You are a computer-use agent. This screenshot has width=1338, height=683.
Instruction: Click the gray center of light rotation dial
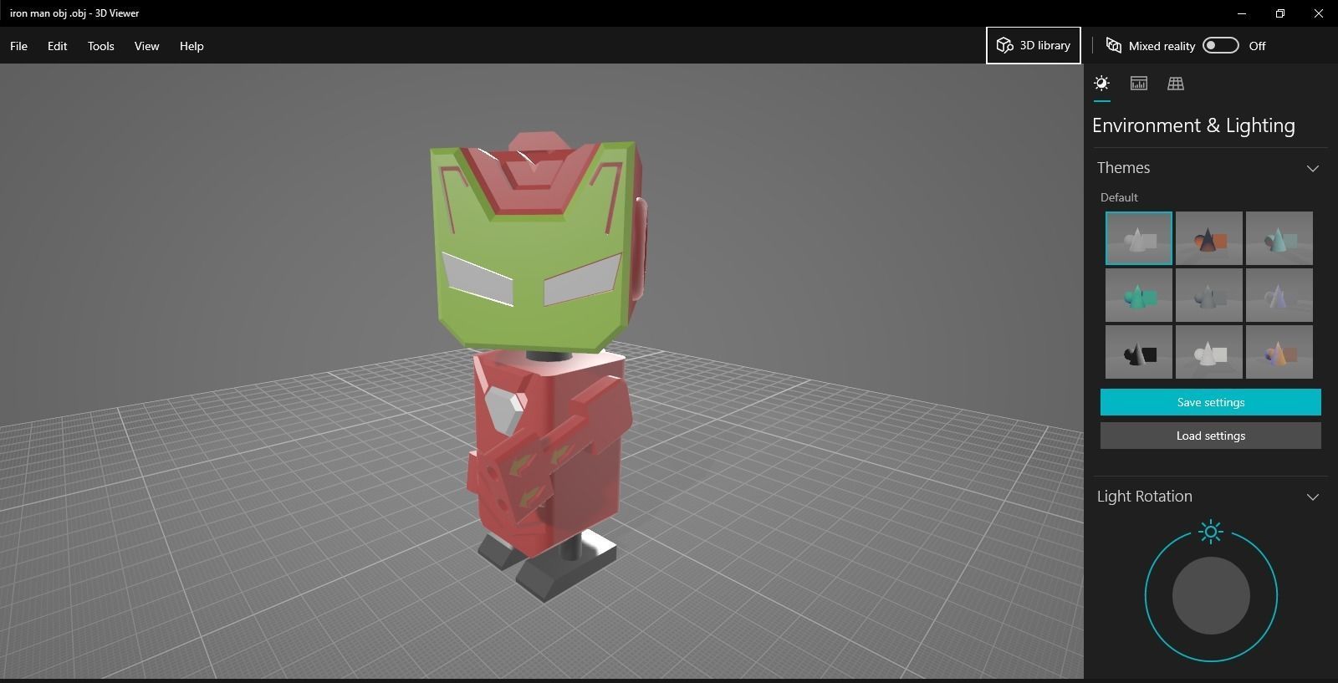tap(1211, 596)
